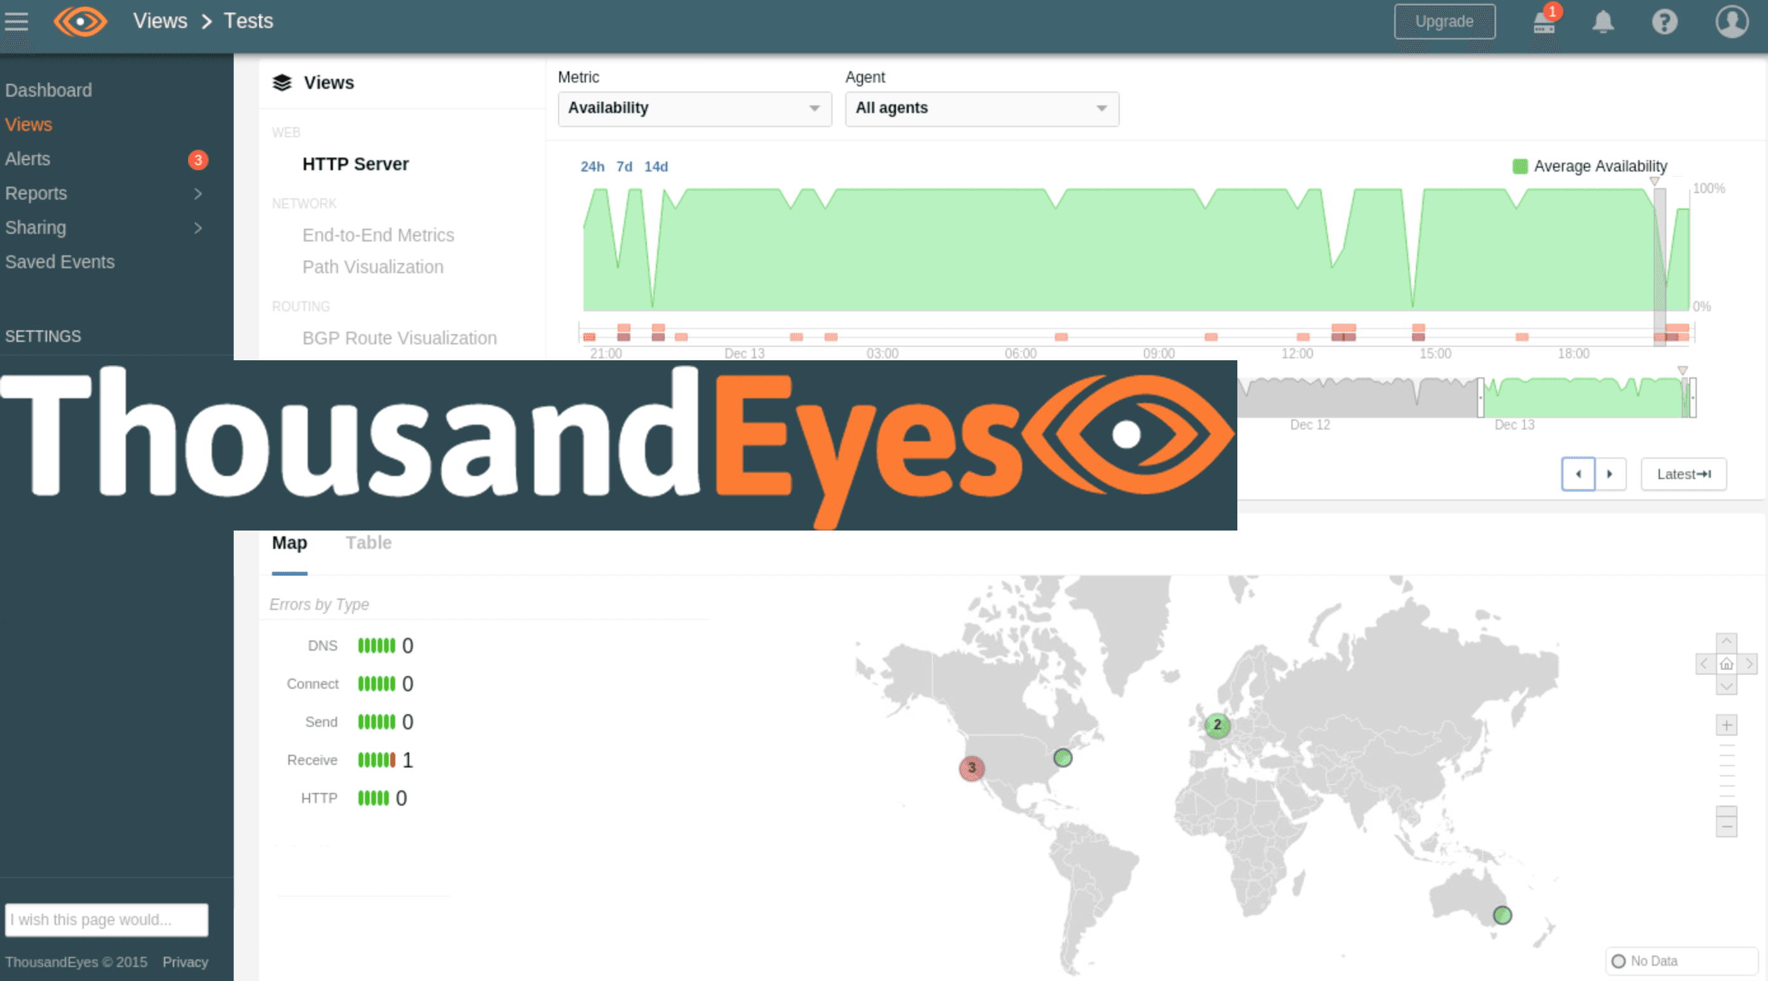Expand the Reports sidebar submenu
The width and height of the screenshot is (1768, 981).
coord(198,193)
